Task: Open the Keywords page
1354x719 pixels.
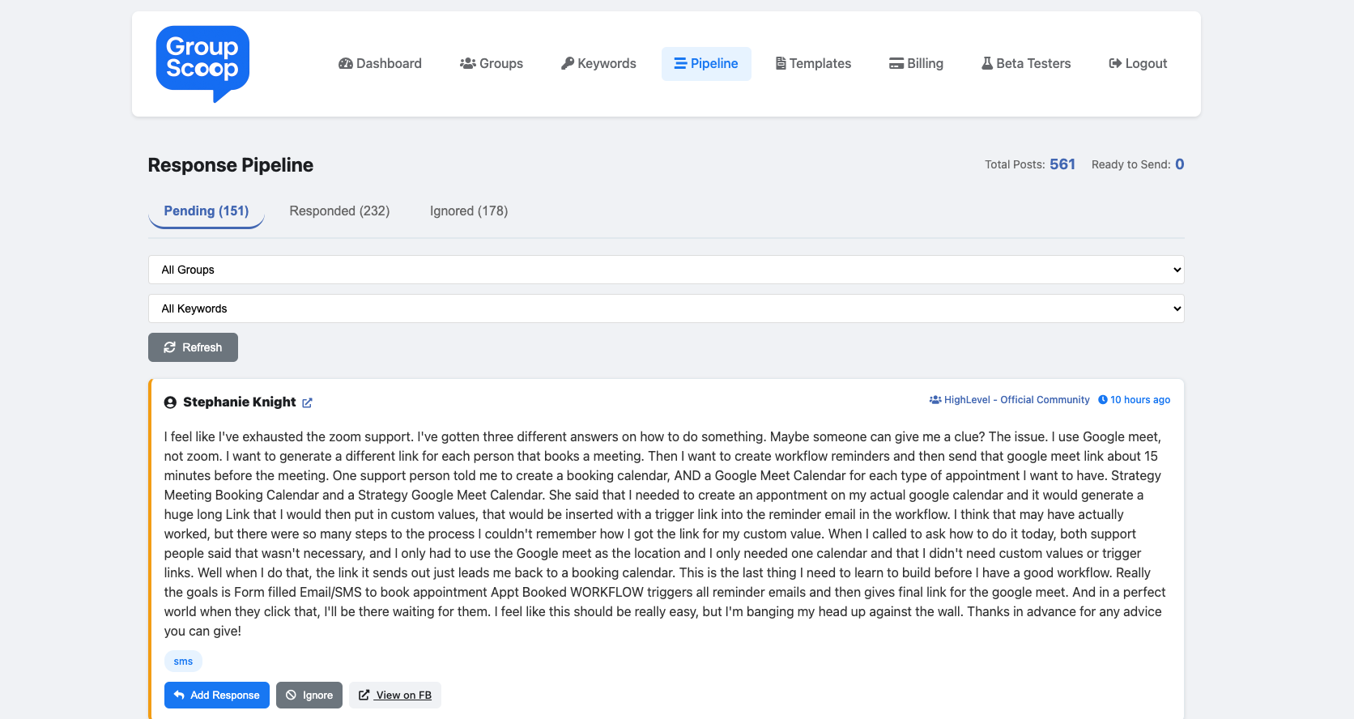Action: 598,64
